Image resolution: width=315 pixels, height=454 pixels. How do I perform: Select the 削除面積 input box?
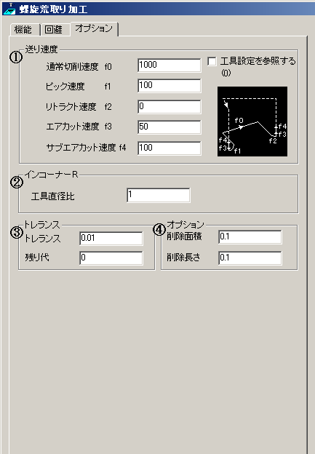tap(250, 237)
